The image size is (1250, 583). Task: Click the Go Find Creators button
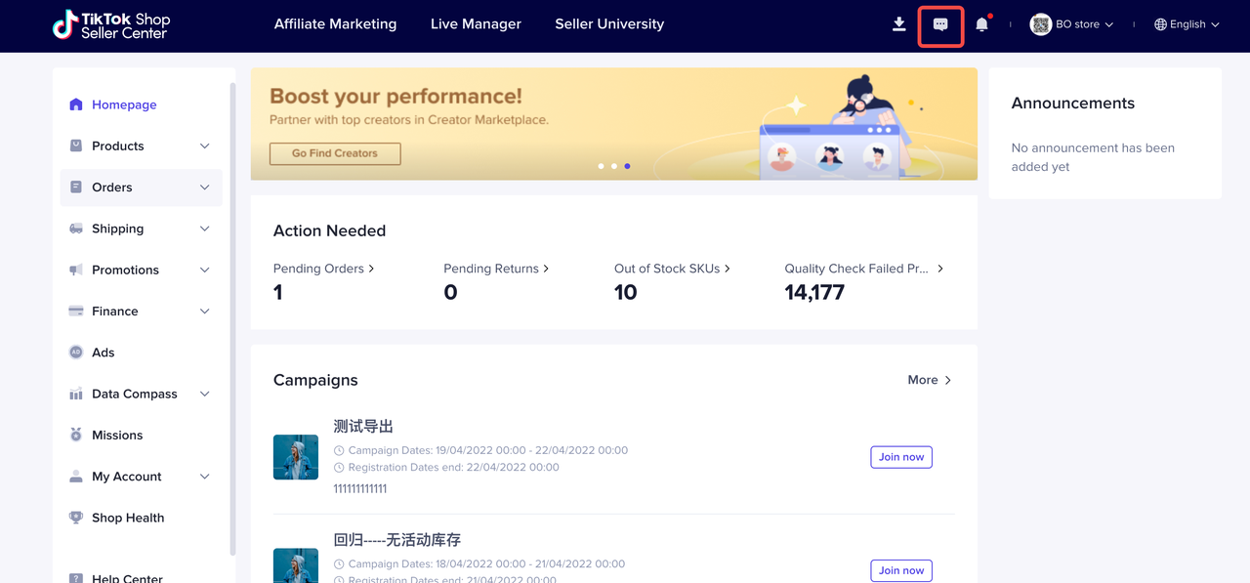pyautogui.click(x=335, y=153)
